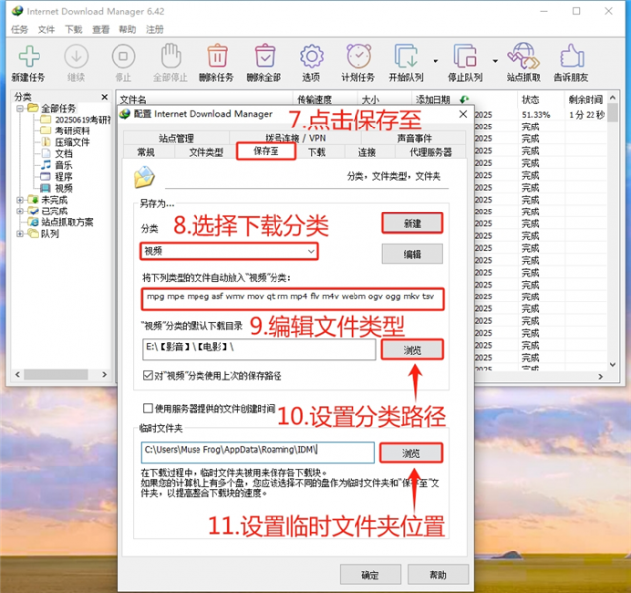Click the 删除全部 completed trash icon
Image resolution: width=631 pixels, height=593 pixels.
pyautogui.click(x=265, y=55)
